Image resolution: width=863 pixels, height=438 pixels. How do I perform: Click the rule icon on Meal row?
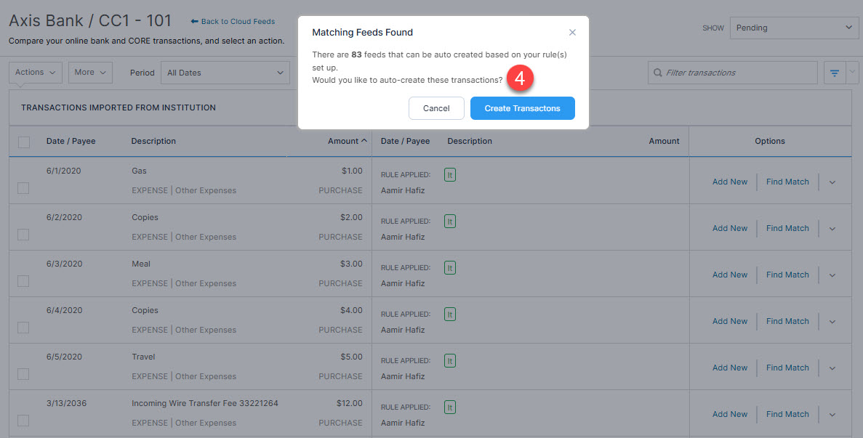pos(449,268)
